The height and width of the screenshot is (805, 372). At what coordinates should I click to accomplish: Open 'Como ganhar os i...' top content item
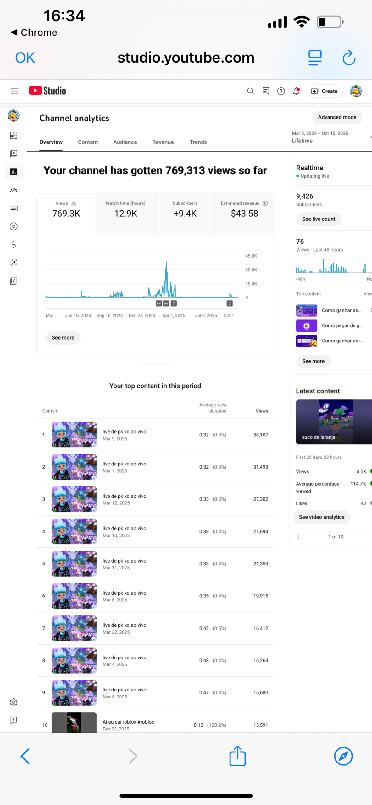tap(334, 341)
